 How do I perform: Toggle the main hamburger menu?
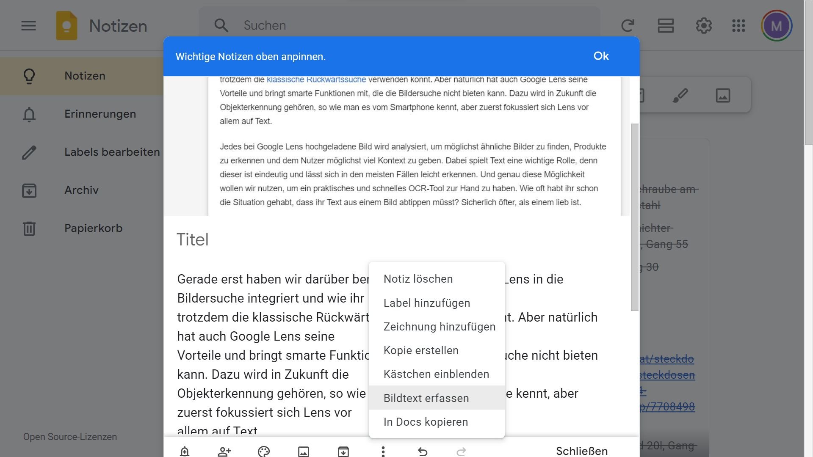click(x=29, y=26)
